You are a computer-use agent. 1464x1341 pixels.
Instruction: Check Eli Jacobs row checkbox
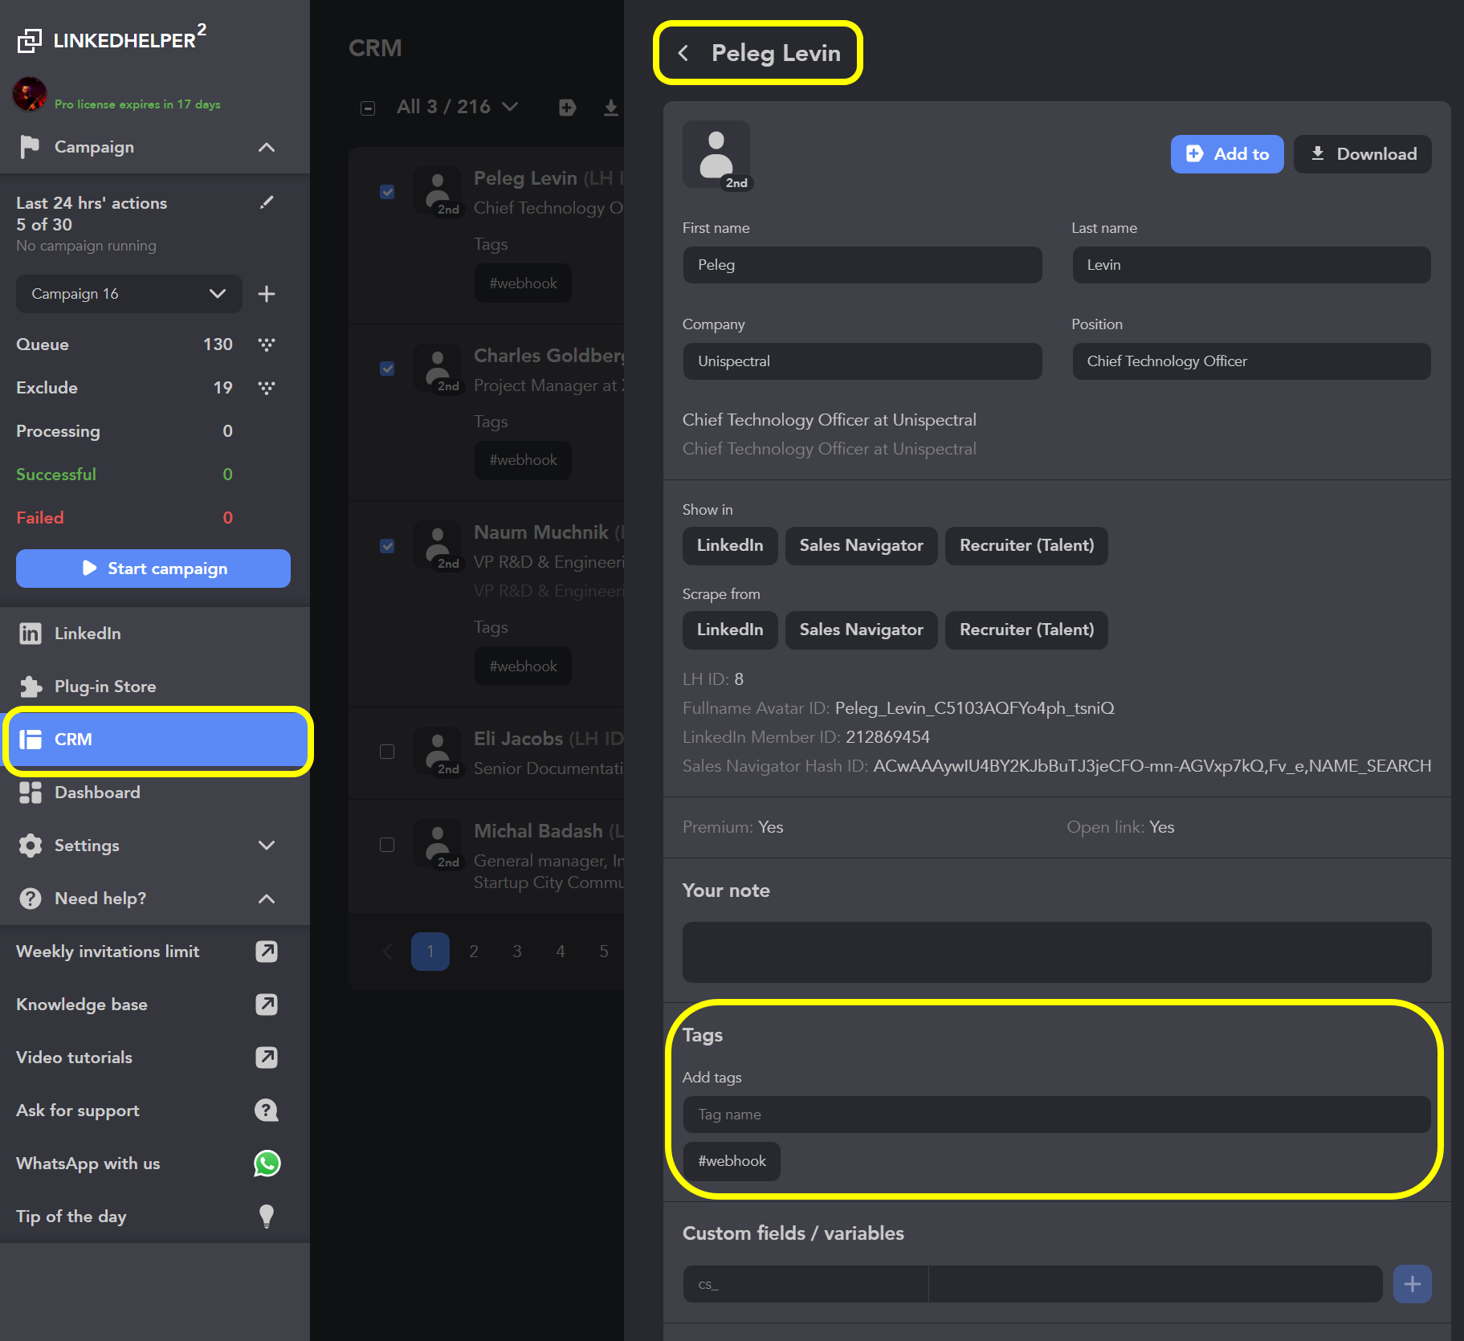coord(387,752)
